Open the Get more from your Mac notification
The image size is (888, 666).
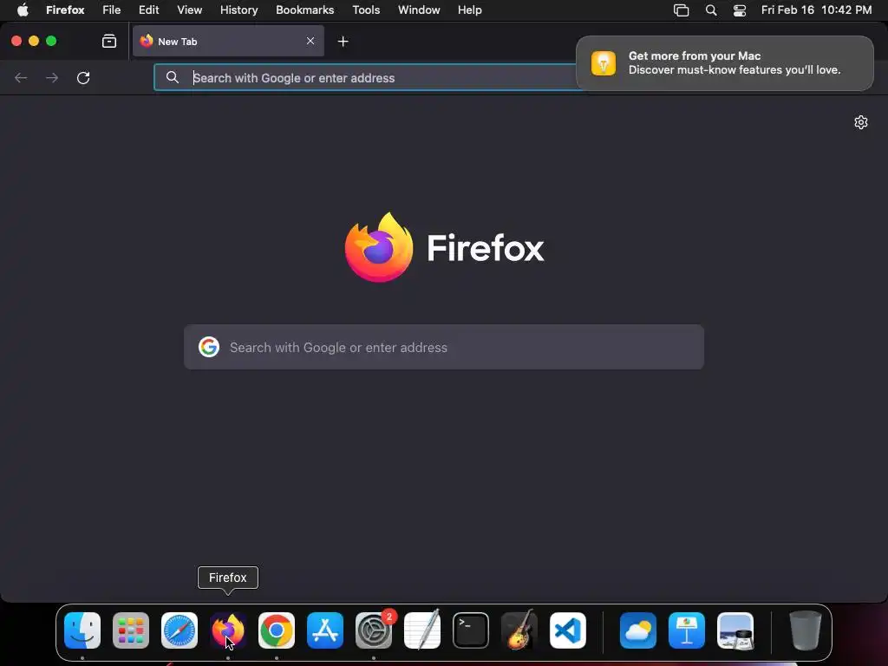(x=725, y=62)
